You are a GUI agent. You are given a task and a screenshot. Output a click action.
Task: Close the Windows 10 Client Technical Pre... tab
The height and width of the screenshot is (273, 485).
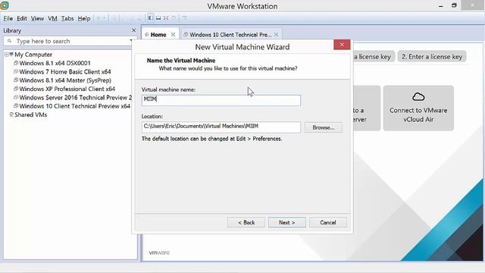tap(276, 35)
